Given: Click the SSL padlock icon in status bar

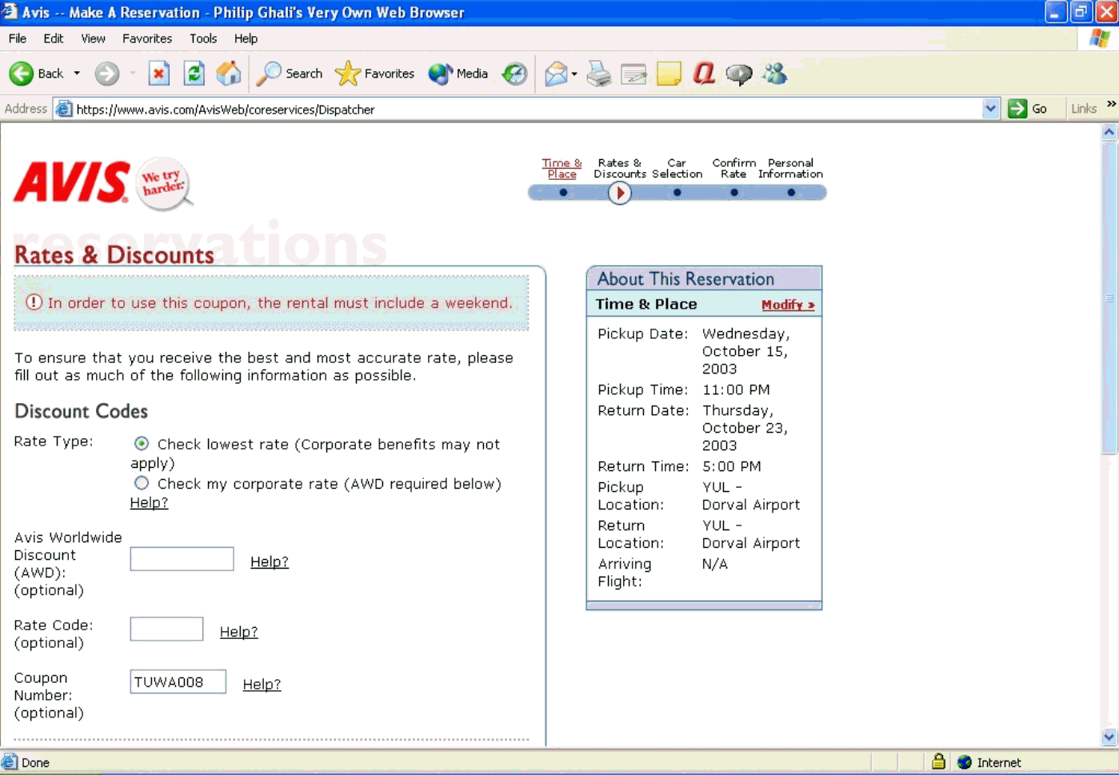Looking at the screenshot, I should pos(938,761).
